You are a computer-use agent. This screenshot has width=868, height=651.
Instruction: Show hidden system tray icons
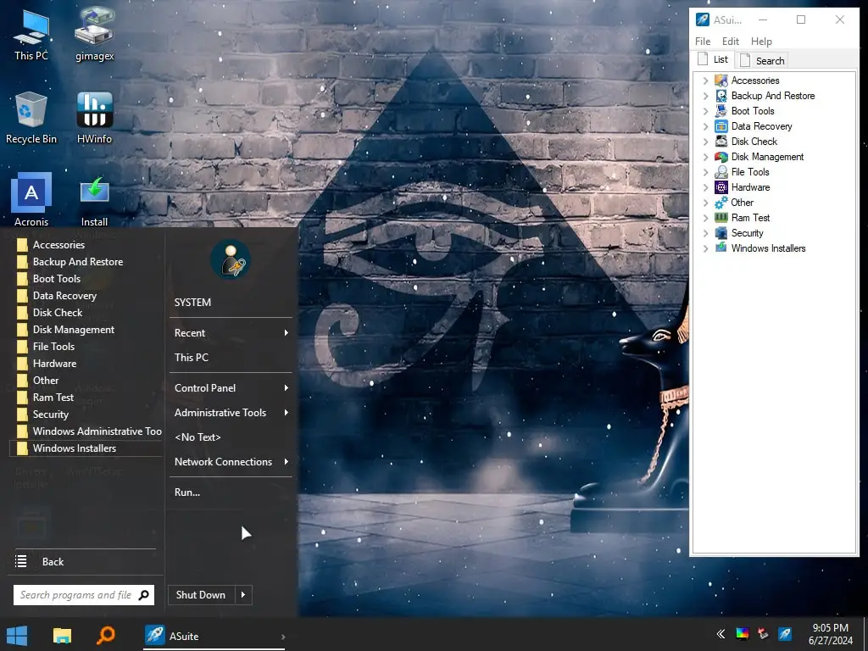[x=721, y=634]
